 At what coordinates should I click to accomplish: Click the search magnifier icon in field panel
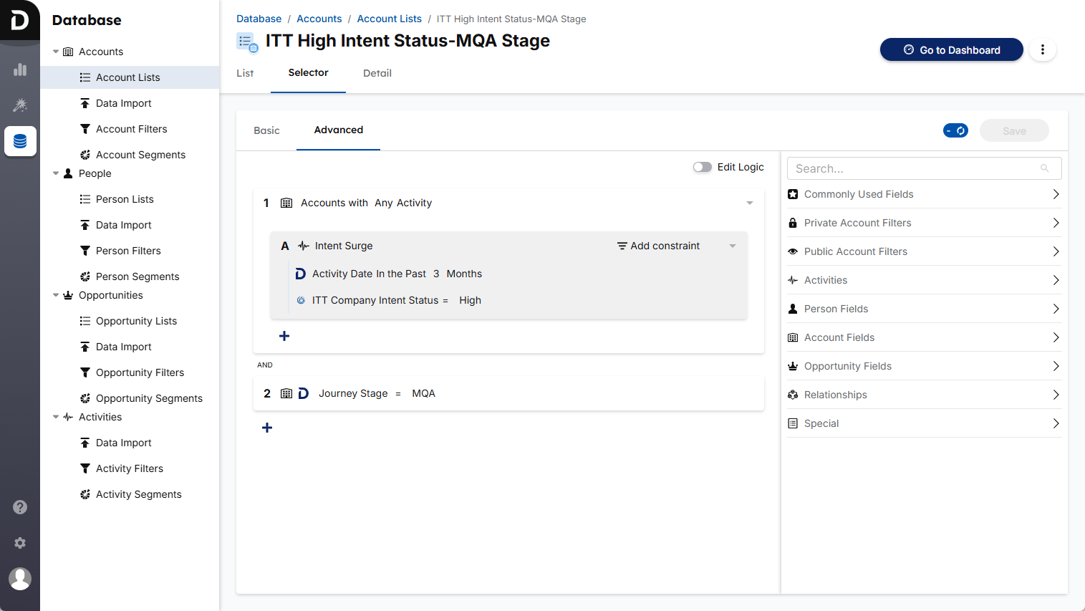pyautogui.click(x=1044, y=168)
